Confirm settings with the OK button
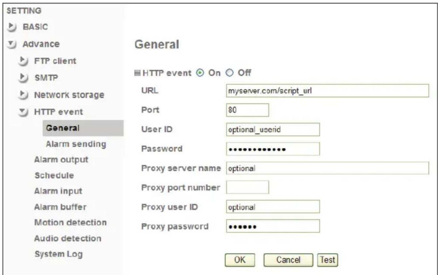This screenshot has width=438, height=275. 239,260
